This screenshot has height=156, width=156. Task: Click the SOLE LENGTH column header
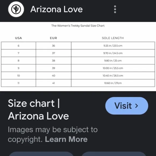click(113, 38)
